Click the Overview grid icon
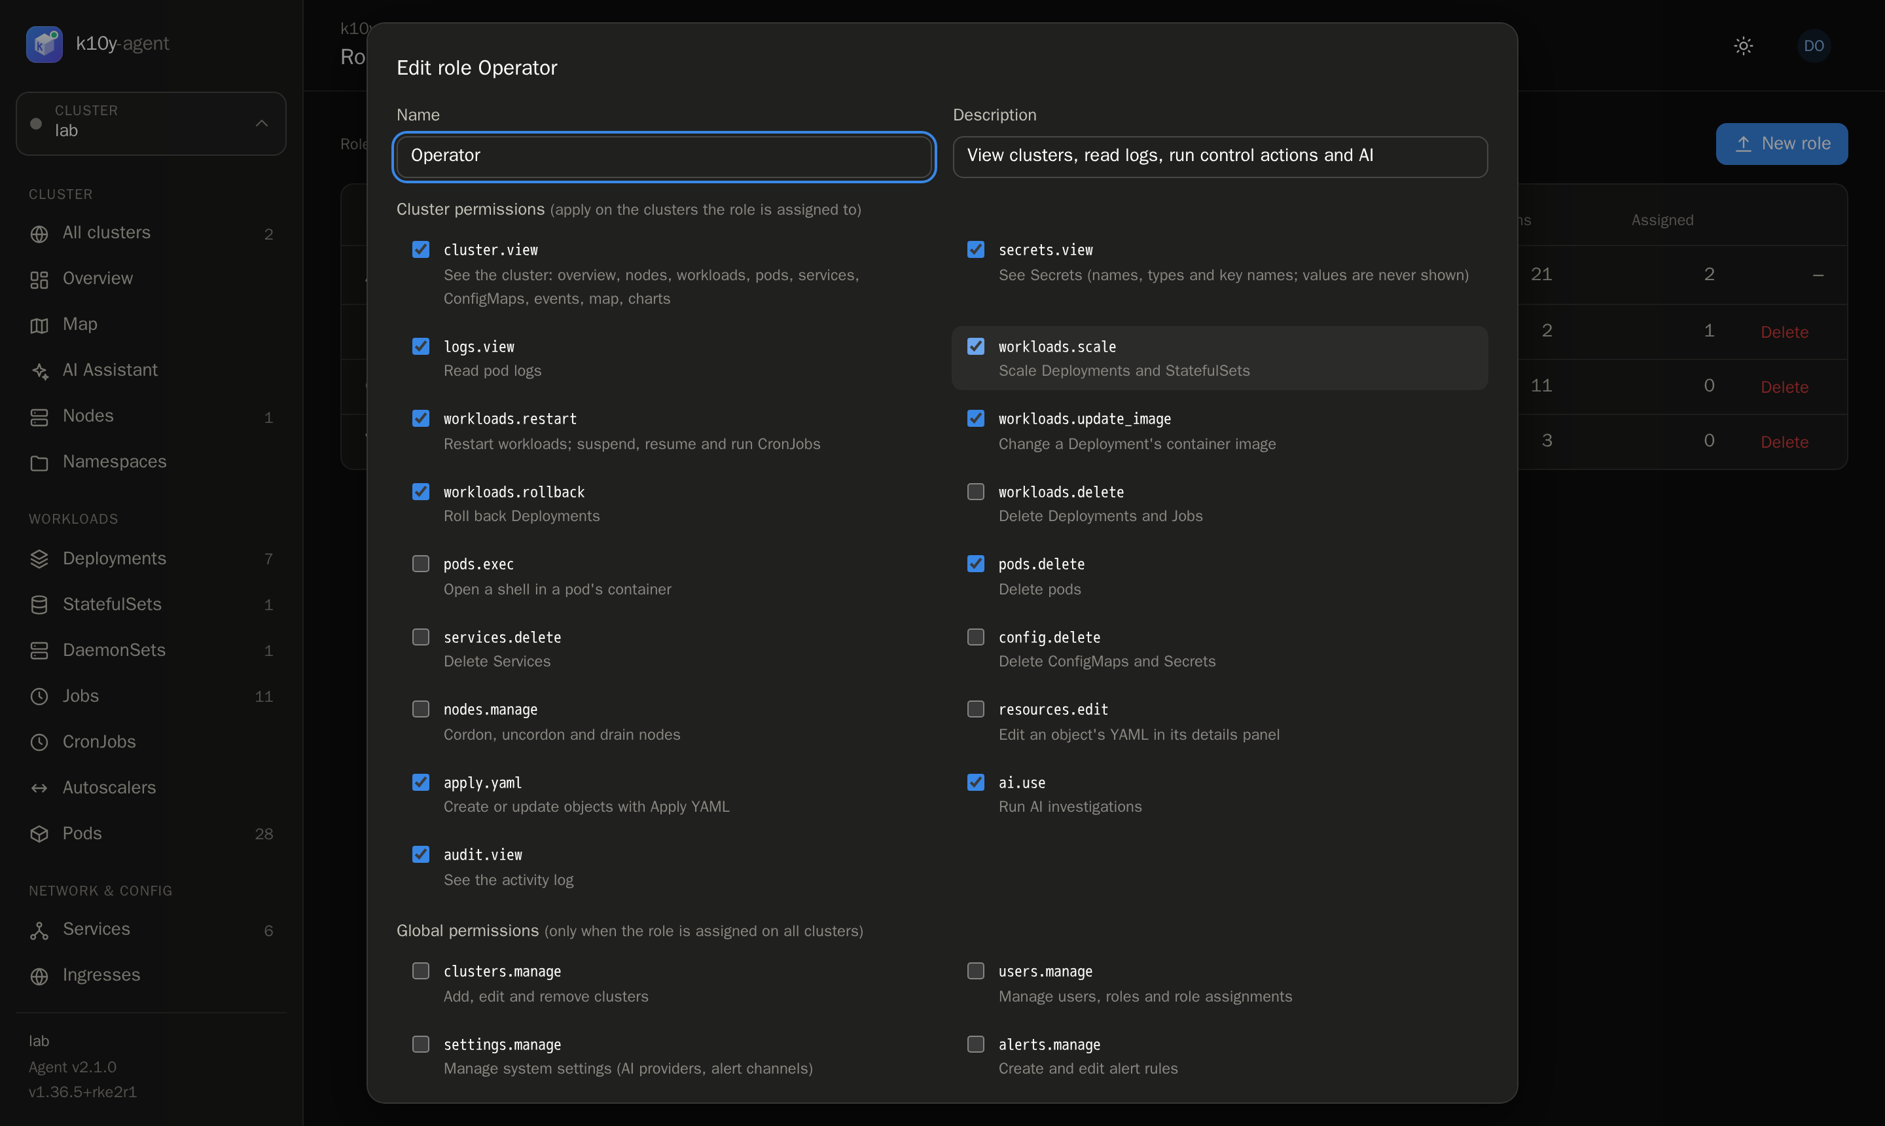The height and width of the screenshot is (1126, 1885). (39, 280)
